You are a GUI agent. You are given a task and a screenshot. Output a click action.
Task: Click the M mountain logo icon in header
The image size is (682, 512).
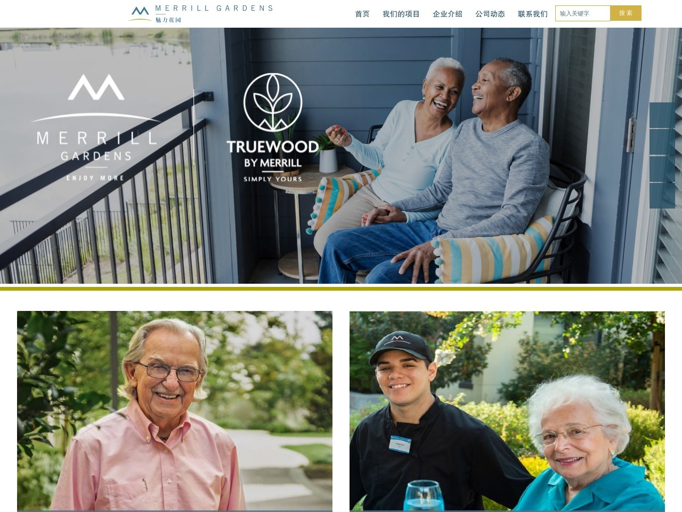coord(140,11)
